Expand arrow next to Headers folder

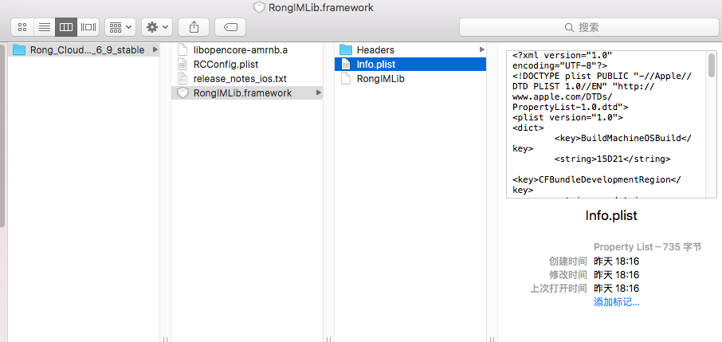[x=481, y=49]
